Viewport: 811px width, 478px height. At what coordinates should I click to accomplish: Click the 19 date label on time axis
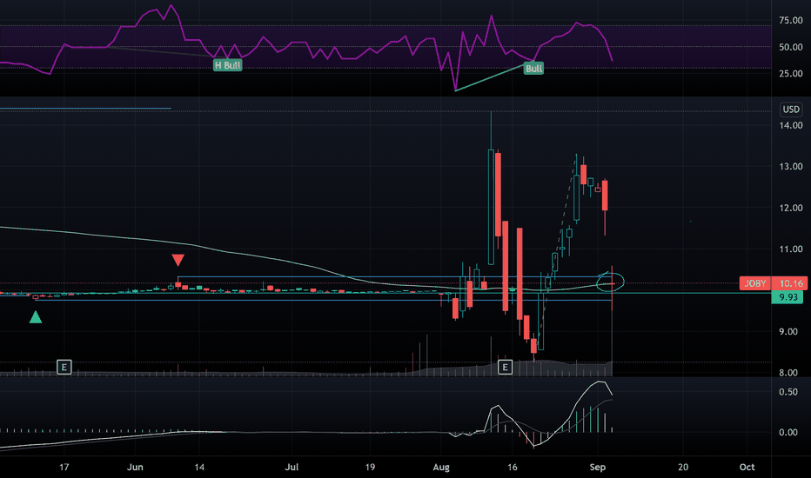click(370, 468)
